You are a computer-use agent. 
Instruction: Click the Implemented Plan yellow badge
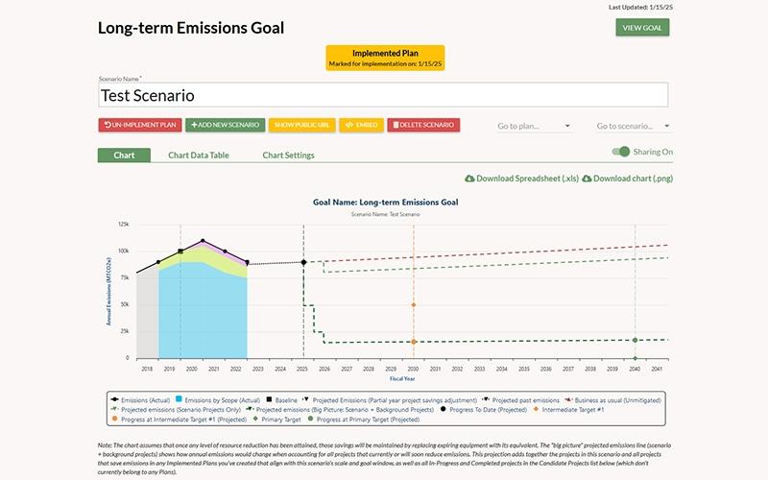tap(385, 58)
